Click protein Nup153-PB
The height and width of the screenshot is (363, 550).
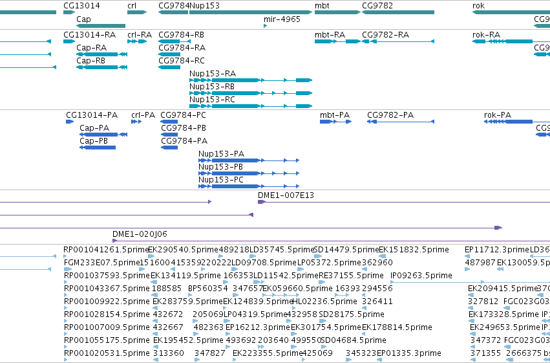pos(249,173)
